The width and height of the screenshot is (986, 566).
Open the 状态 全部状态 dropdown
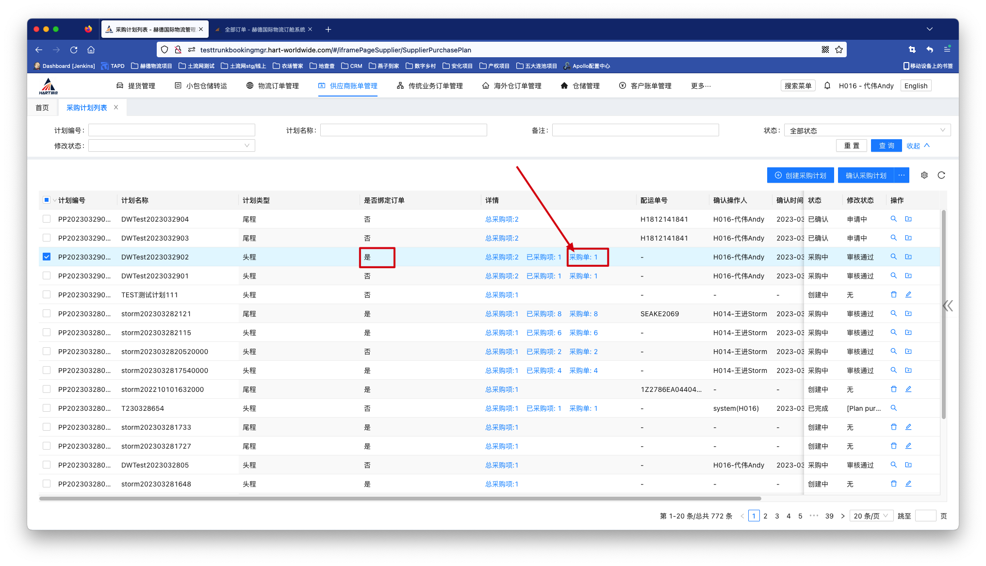[867, 130]
